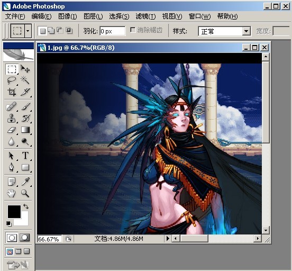This screenshot has width=292, height=271.
Task: Click the foreground color swatch
Action: (x=14, y=212)
